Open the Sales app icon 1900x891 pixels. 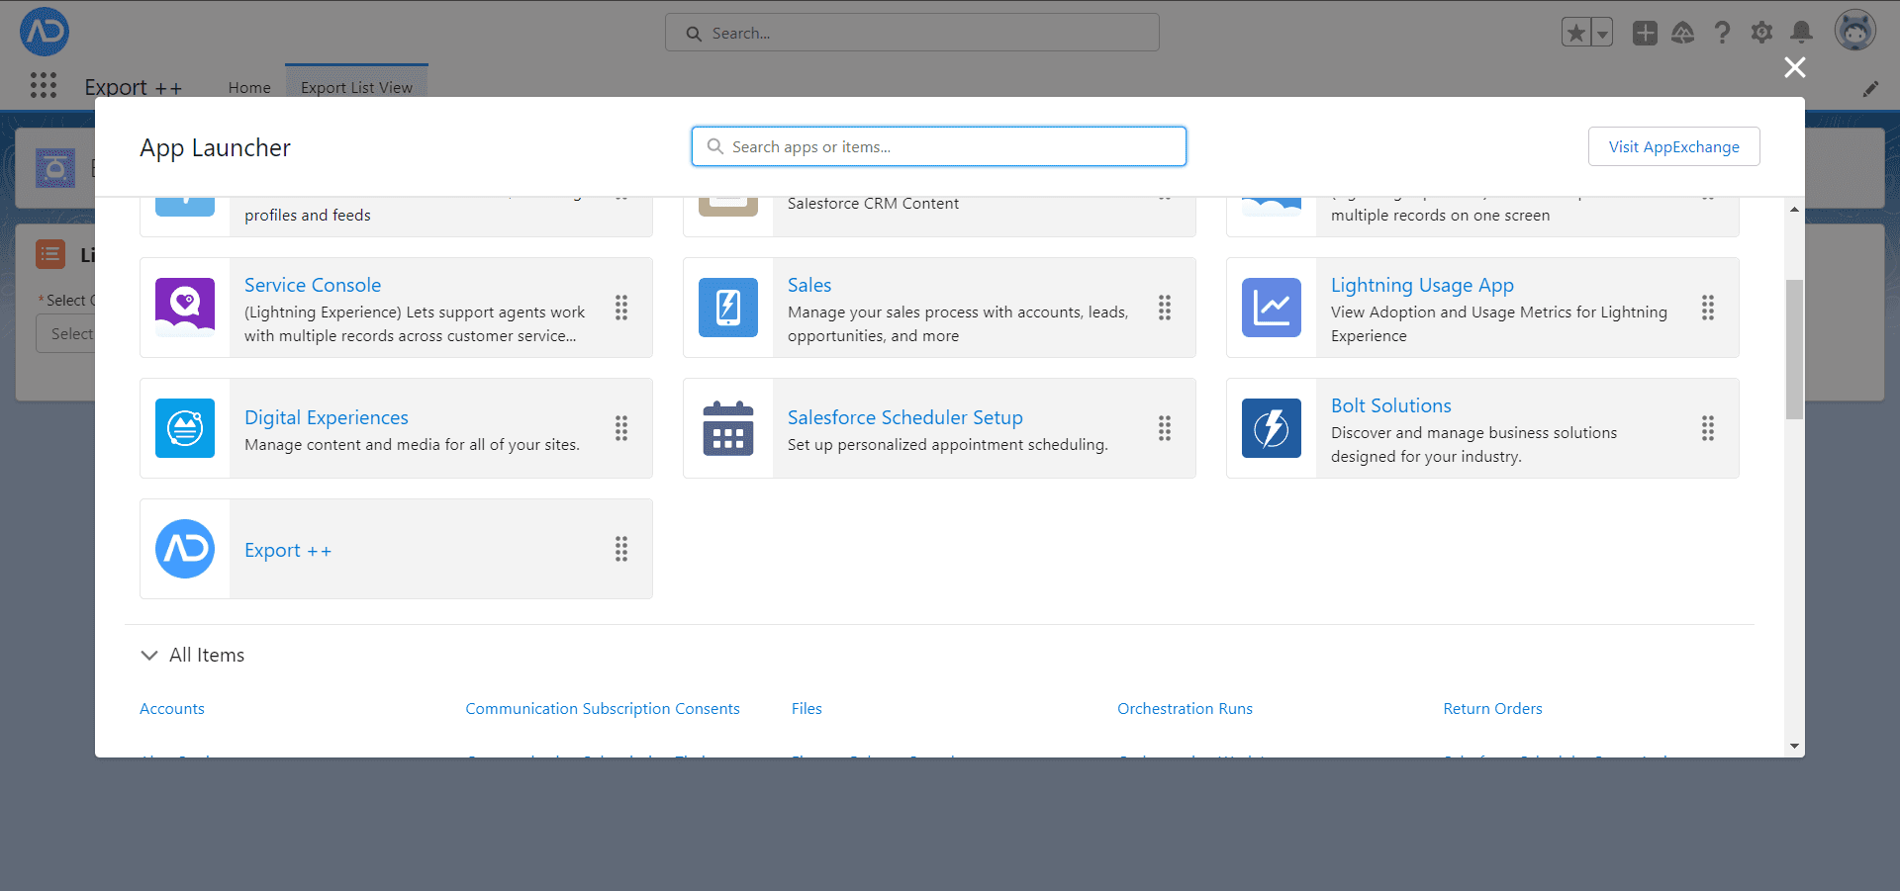728,308
